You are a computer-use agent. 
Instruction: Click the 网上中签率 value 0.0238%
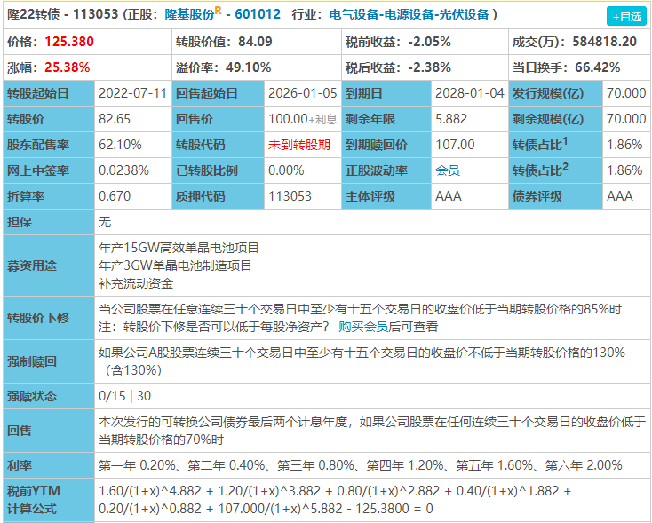click(123, 170)
